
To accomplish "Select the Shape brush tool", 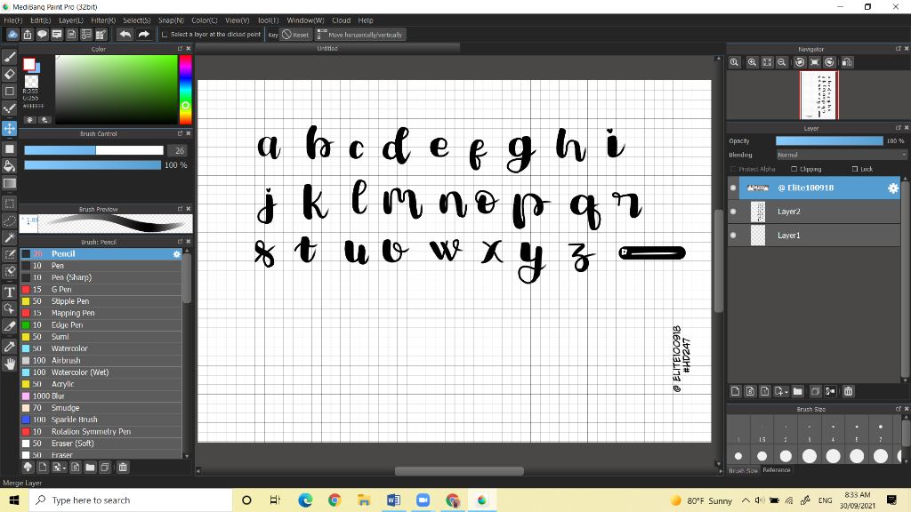I will [x=9, y=92].
